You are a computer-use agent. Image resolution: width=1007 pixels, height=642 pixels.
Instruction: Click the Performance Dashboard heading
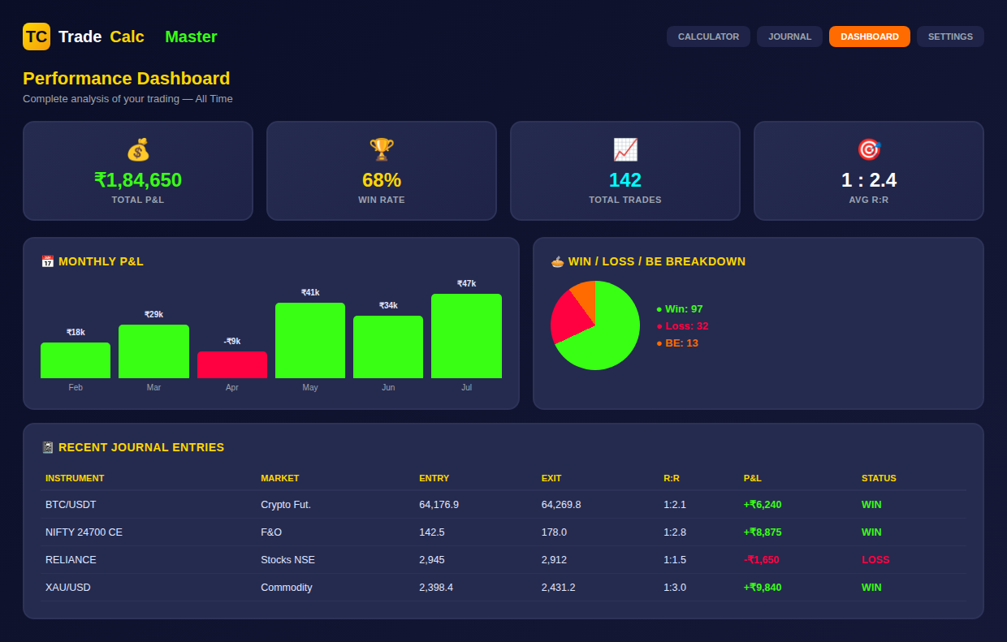click(x=127, y=79)
